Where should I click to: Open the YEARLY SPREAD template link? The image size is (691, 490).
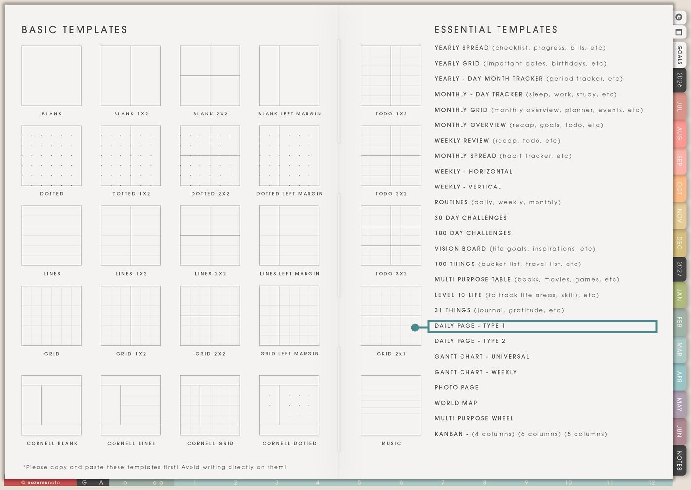click(520, 48)
